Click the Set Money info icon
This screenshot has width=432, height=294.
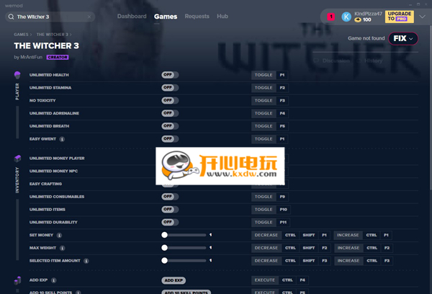point(59,235)
